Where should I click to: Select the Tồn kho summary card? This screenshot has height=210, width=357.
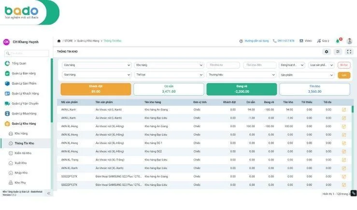[314, 89]
